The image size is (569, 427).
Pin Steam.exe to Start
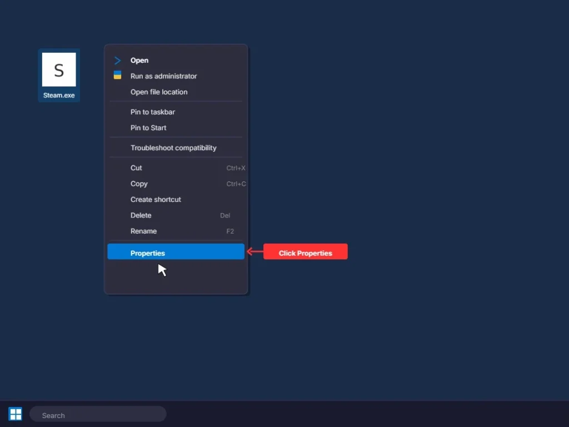(148, 127)
